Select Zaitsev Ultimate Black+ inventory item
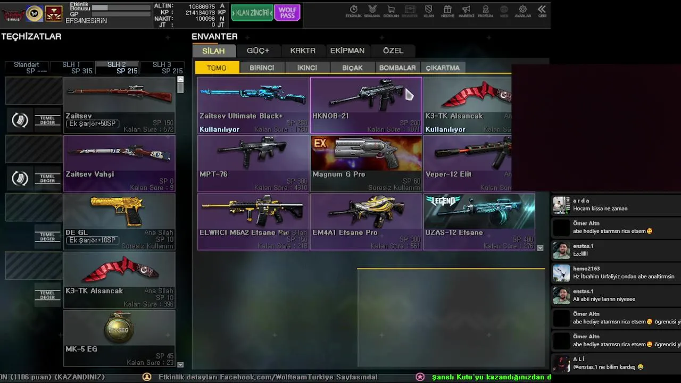Viewport: 681px width, 383px height. [253, 105]
